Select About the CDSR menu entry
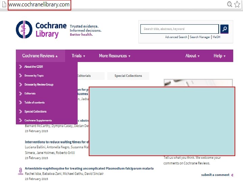 coord(34,66)
